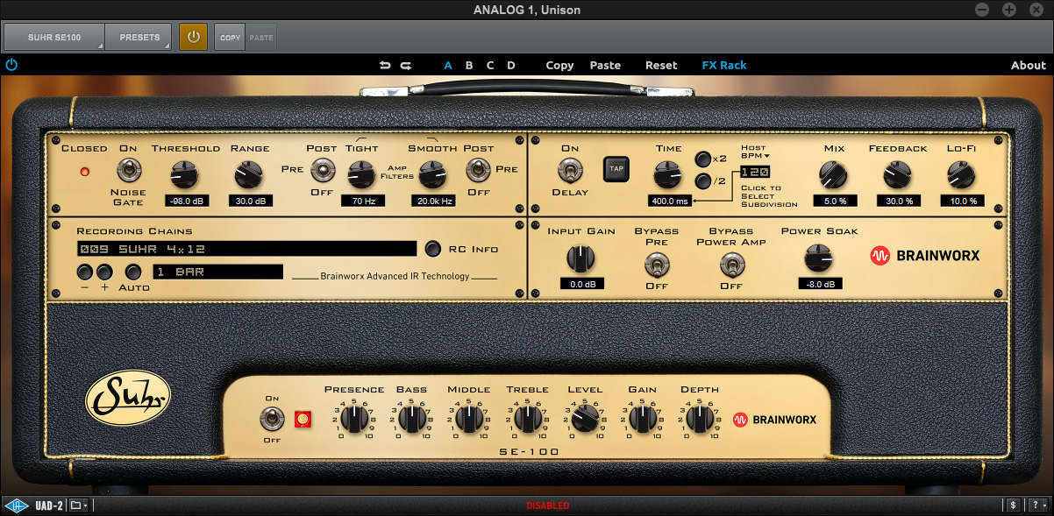
Task: Open the Presets dropdown menu
Action: click(x=139, y=38)
